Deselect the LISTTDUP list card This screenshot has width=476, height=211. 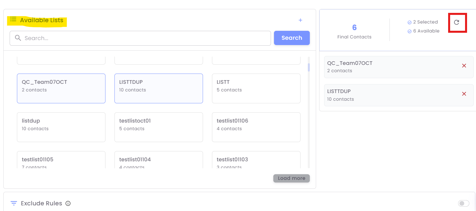159,88
